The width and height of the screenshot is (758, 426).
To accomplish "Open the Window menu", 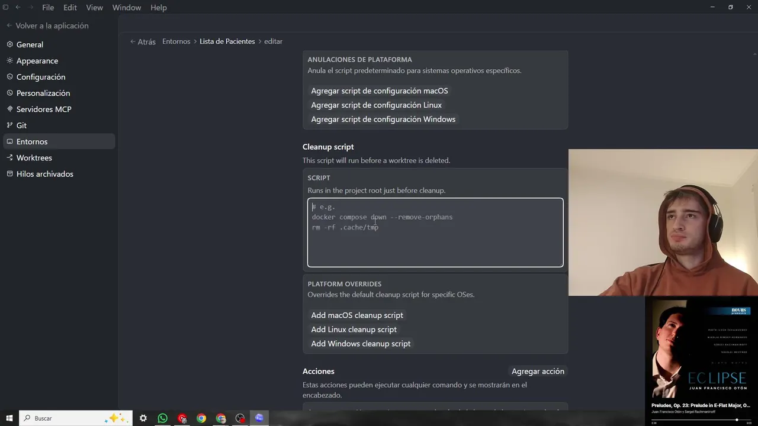I will click(x=127, y=8).
